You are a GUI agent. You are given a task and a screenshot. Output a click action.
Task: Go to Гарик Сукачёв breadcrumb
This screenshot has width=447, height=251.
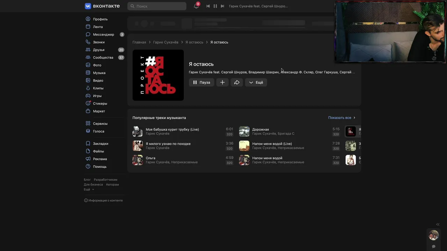pos(166,42)
